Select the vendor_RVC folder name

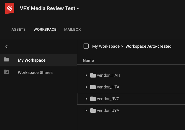(108, 99)
